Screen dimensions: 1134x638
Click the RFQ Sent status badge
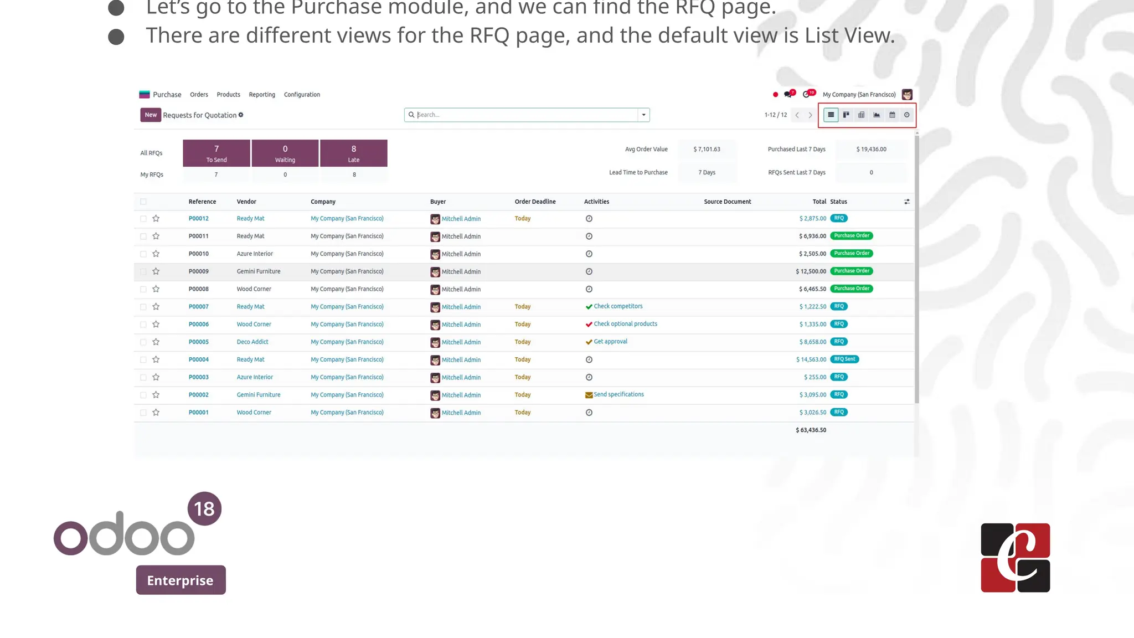[844, 359]
